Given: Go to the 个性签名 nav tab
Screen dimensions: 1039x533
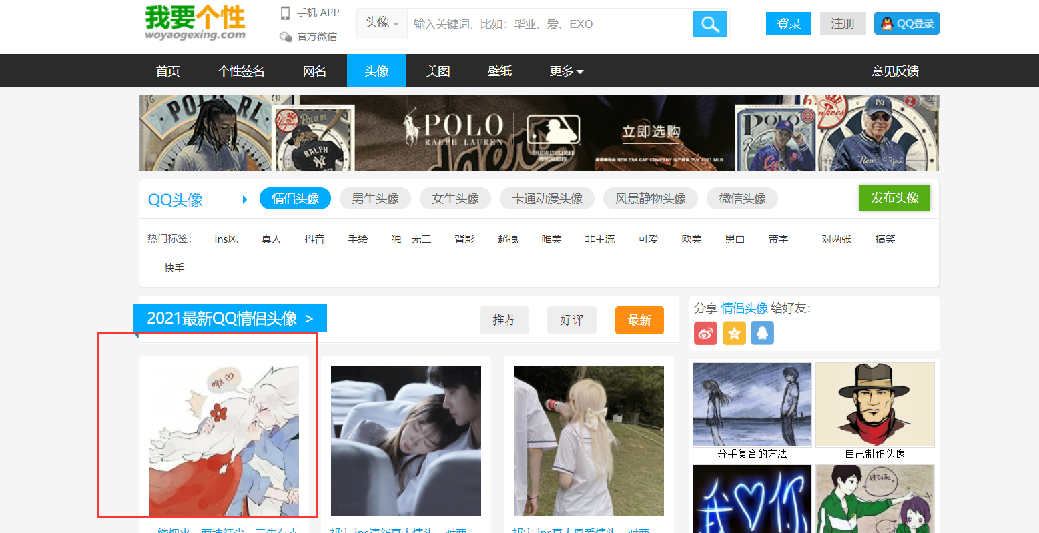Looking at the screenshot, I should point(241,71).
